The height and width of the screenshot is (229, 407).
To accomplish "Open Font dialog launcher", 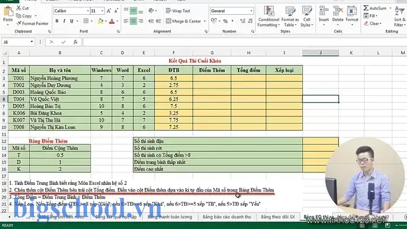I will 118,32.
